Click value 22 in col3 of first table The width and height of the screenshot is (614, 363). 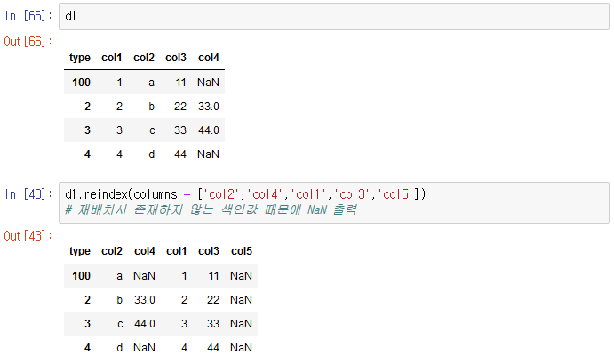(180, 107)
